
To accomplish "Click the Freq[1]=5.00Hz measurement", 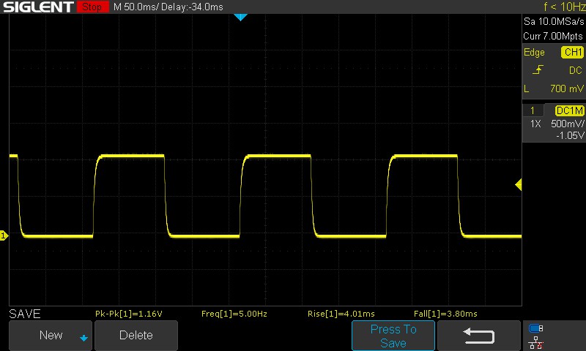I will point(234,314).
